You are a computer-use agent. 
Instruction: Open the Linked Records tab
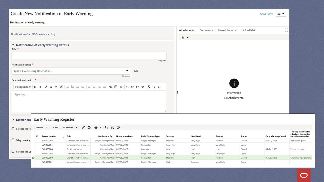pos(227,30)
